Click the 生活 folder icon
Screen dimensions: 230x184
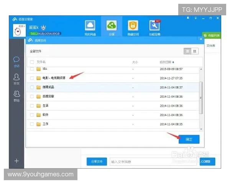pyautogui.click(x=38, y=106)
